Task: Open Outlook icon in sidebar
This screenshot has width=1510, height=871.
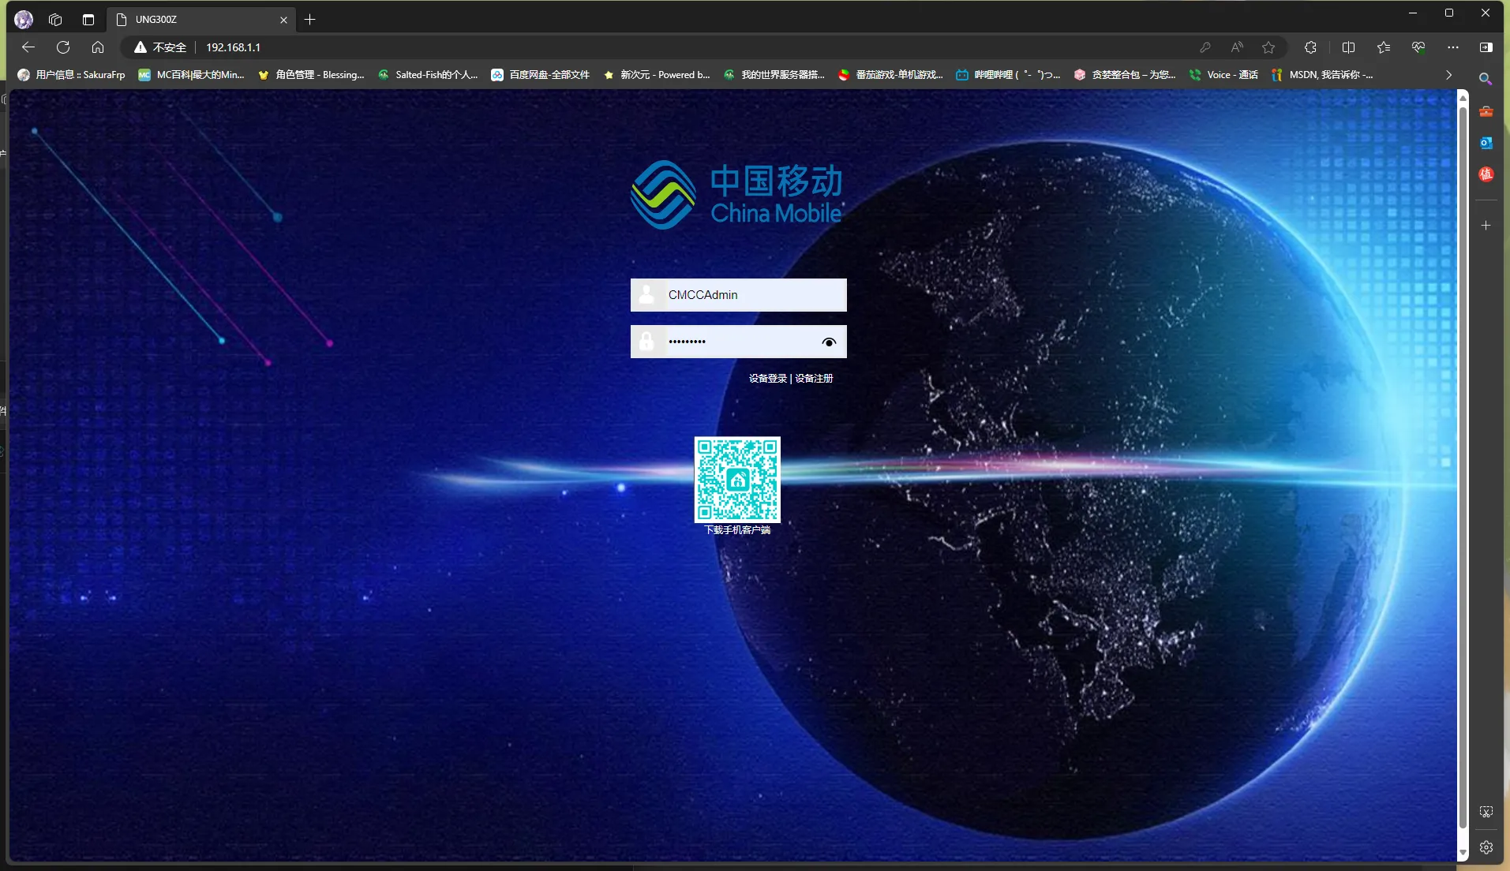Action: [1486, 143]
